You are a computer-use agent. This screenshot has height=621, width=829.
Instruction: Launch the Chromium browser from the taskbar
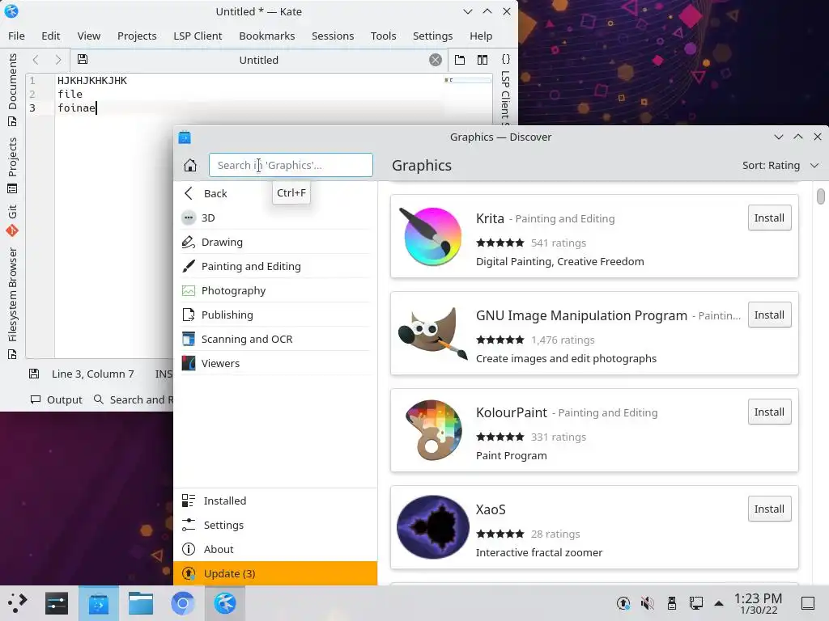coord(183,603)
